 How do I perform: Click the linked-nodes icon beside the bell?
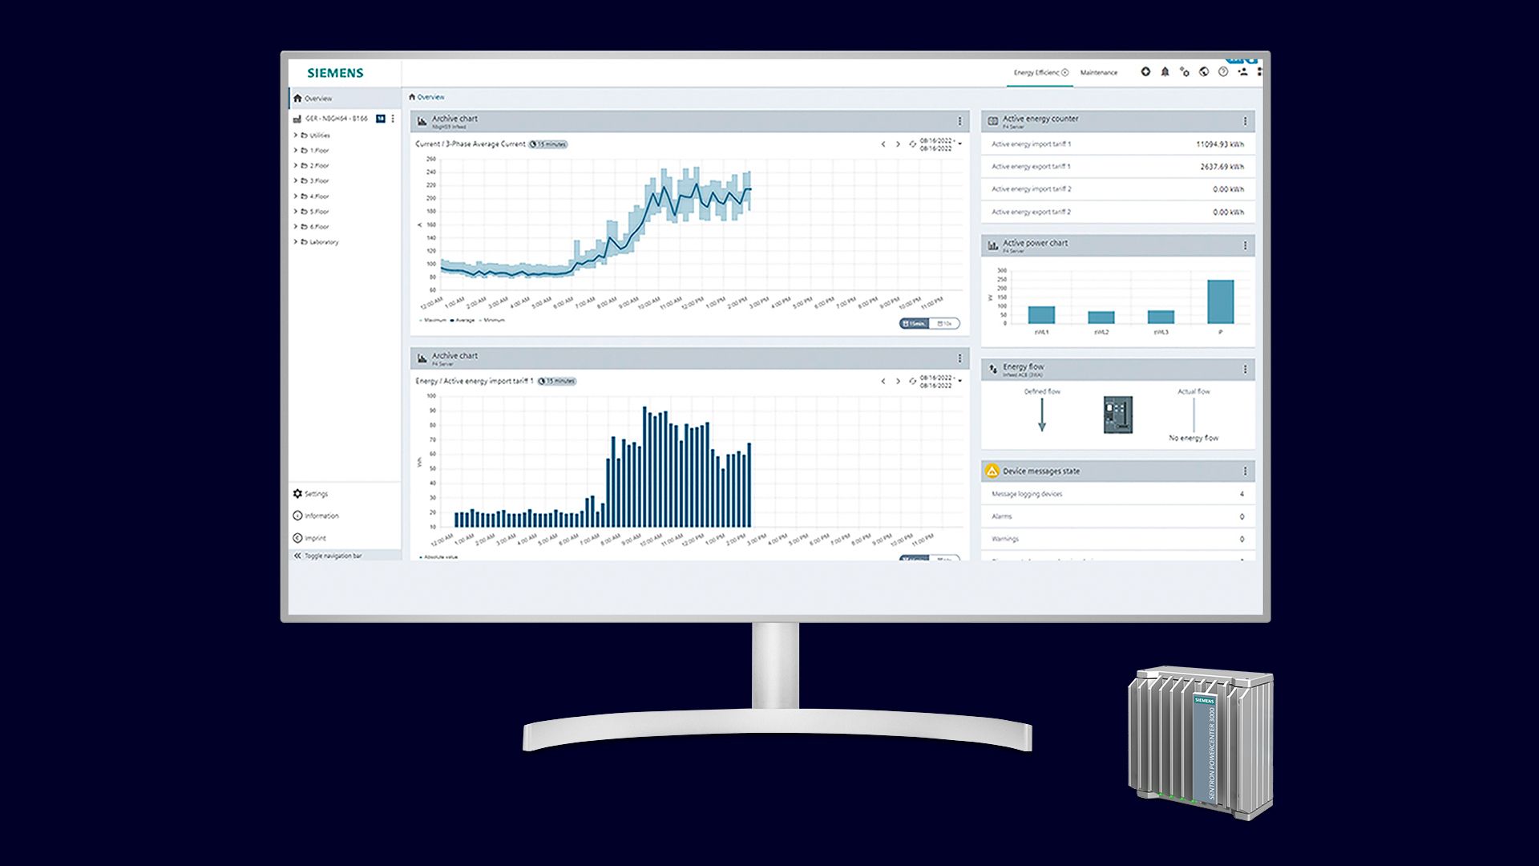pos(1185,72)
